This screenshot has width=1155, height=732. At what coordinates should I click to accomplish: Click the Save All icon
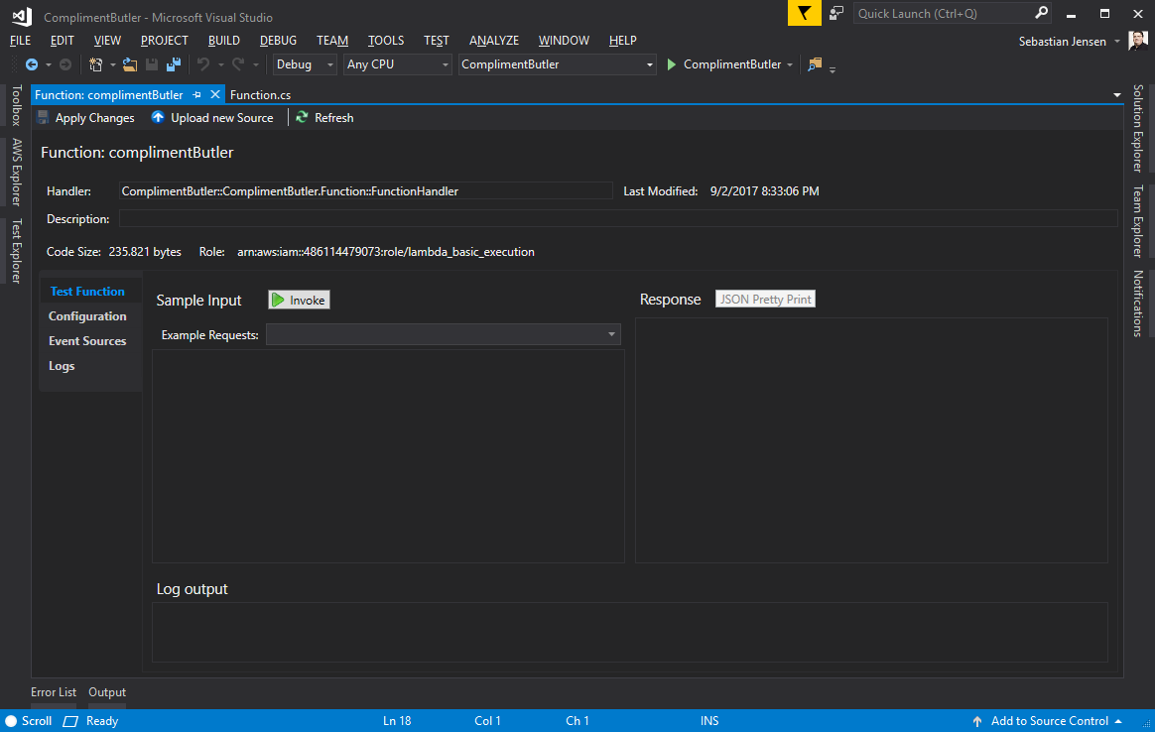click(174, 64)
